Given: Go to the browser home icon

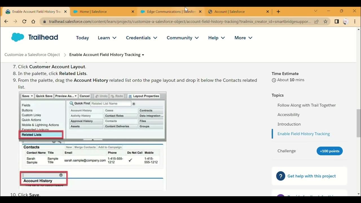Looking at the screenshot, I should click(33, 21).
